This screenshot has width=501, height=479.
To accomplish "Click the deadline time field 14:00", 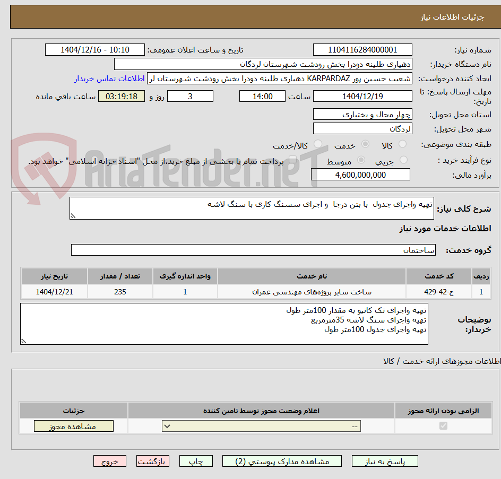I will [x=262, y=96].
